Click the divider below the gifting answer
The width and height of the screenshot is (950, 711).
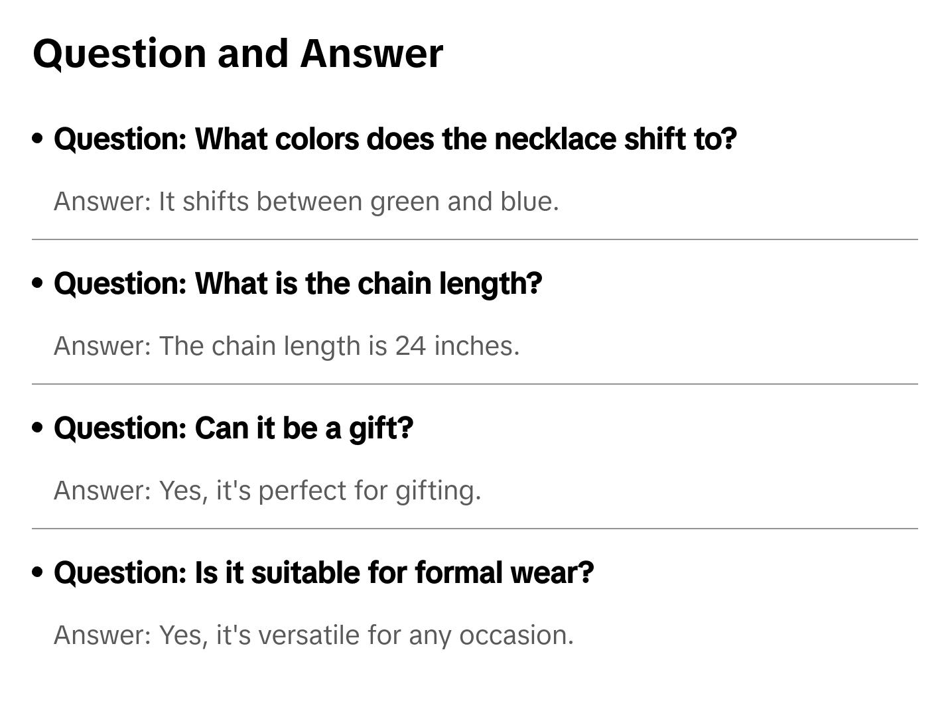pos(475,529)
